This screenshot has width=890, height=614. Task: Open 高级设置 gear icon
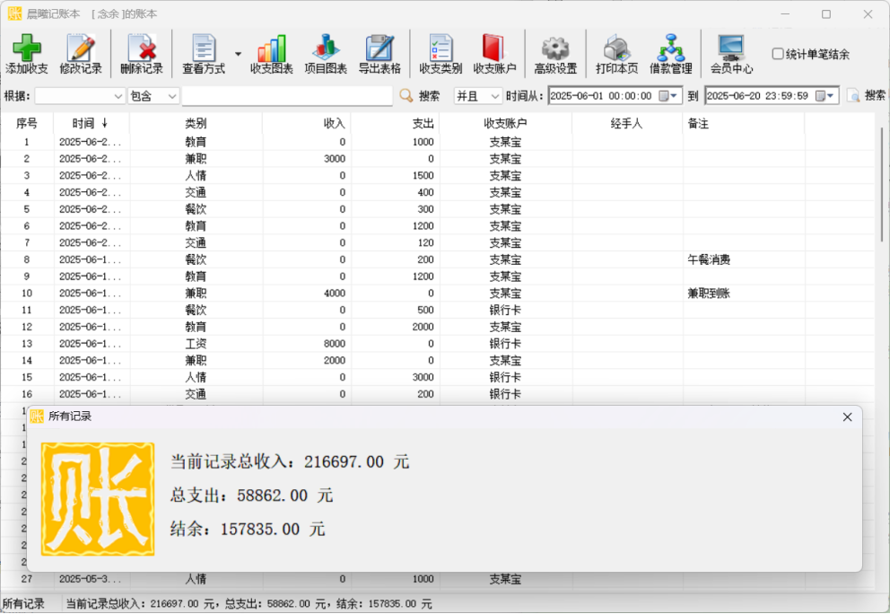point(555,48)
